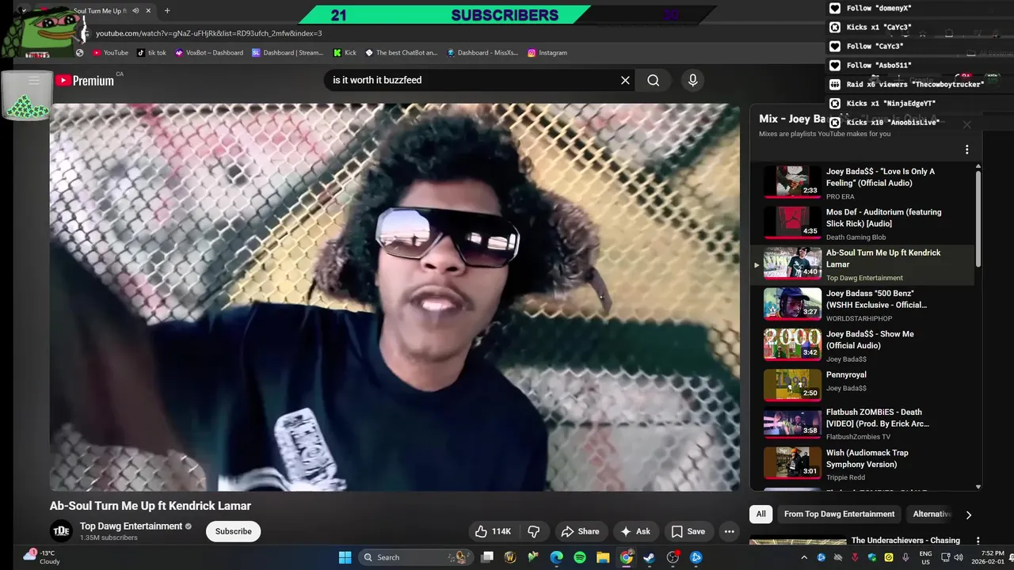
Task: Open Spotify from the taskbar
Action: (580, 557)
